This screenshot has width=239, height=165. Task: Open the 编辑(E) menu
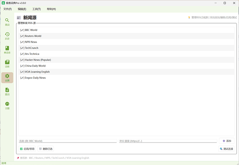[22, 9]
